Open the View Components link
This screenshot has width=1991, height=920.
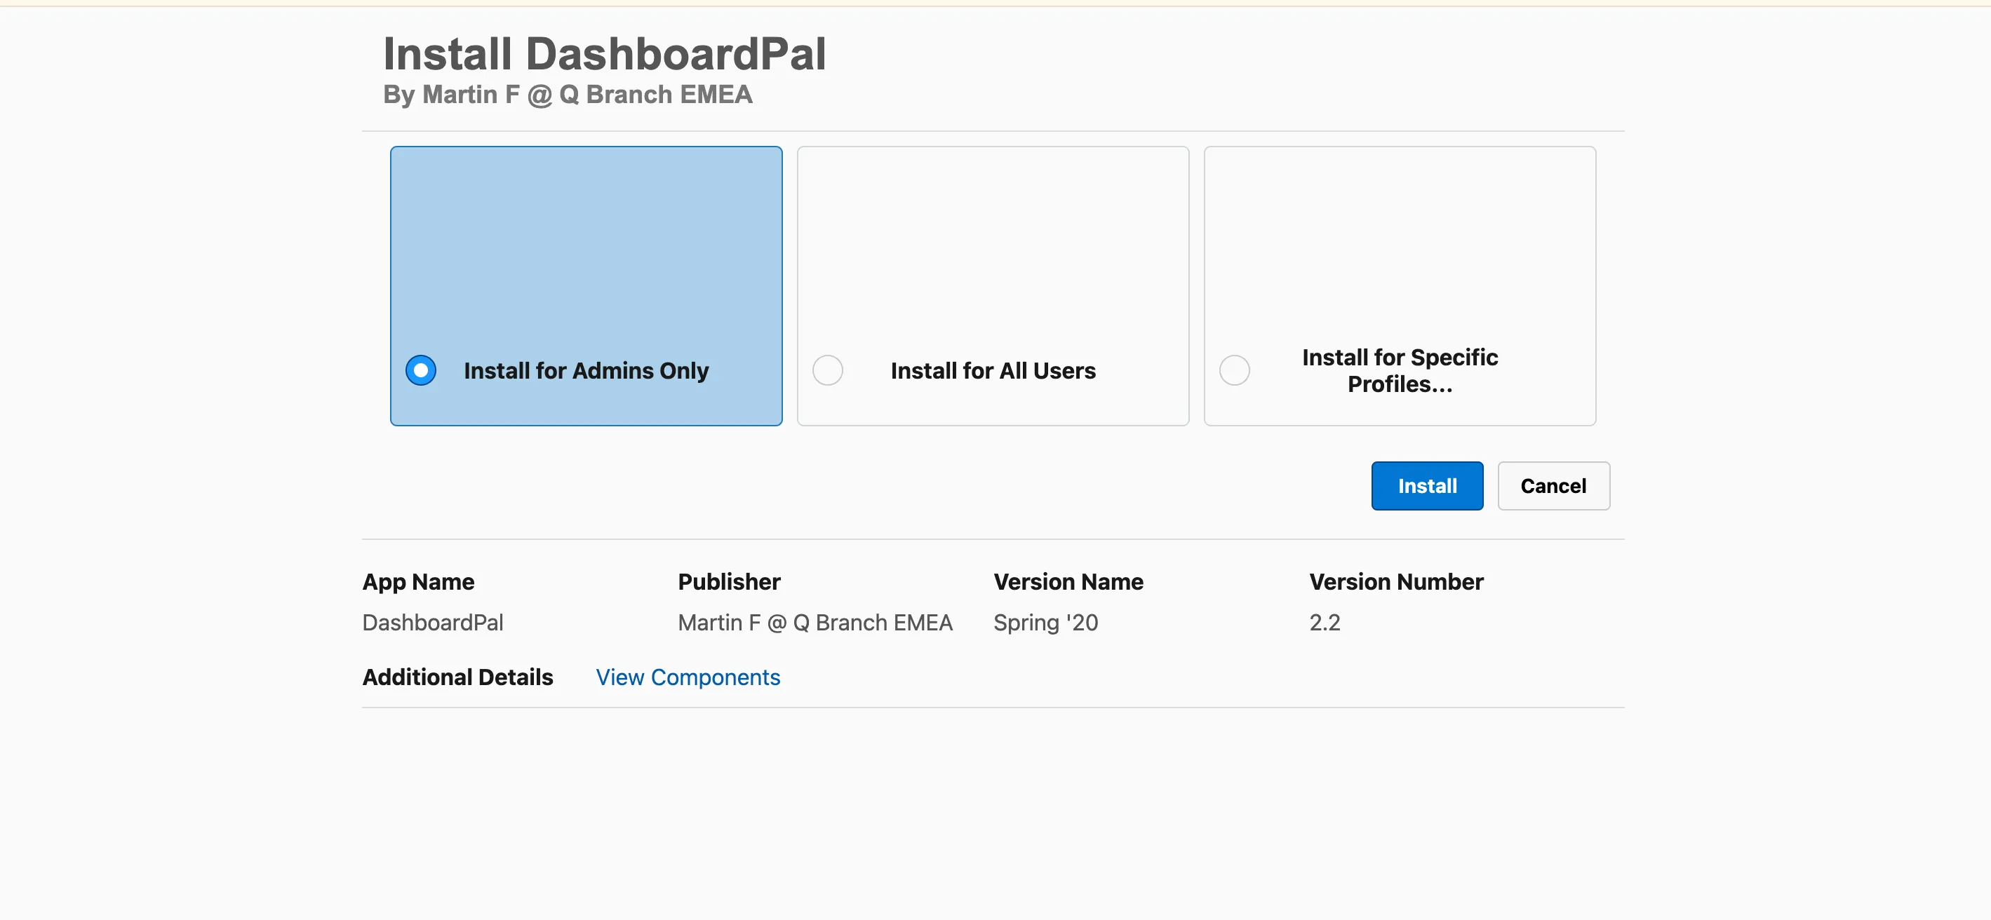(687, 677)
